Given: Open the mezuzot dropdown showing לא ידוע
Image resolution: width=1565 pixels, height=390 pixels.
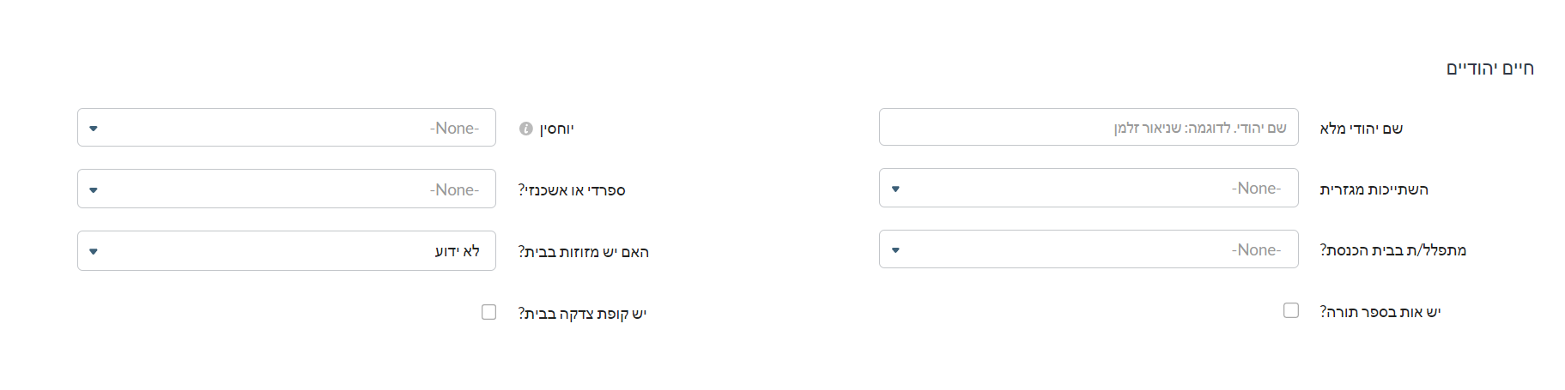Looking at the screenshot, I should [287, 250].
